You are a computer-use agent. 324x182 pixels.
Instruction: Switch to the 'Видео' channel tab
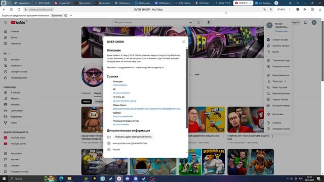click(98, 93)
